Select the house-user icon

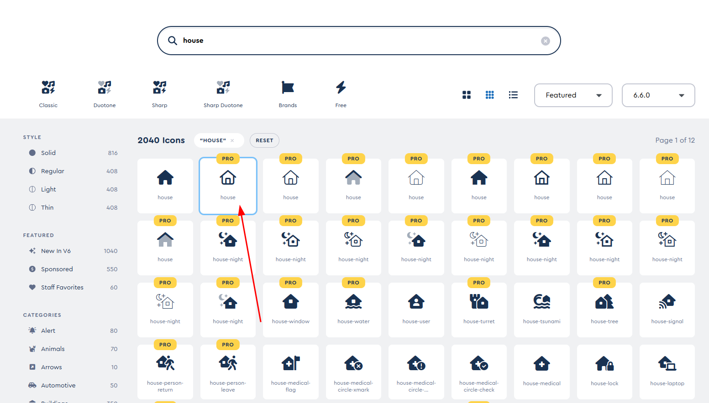(x=416, y=309)
